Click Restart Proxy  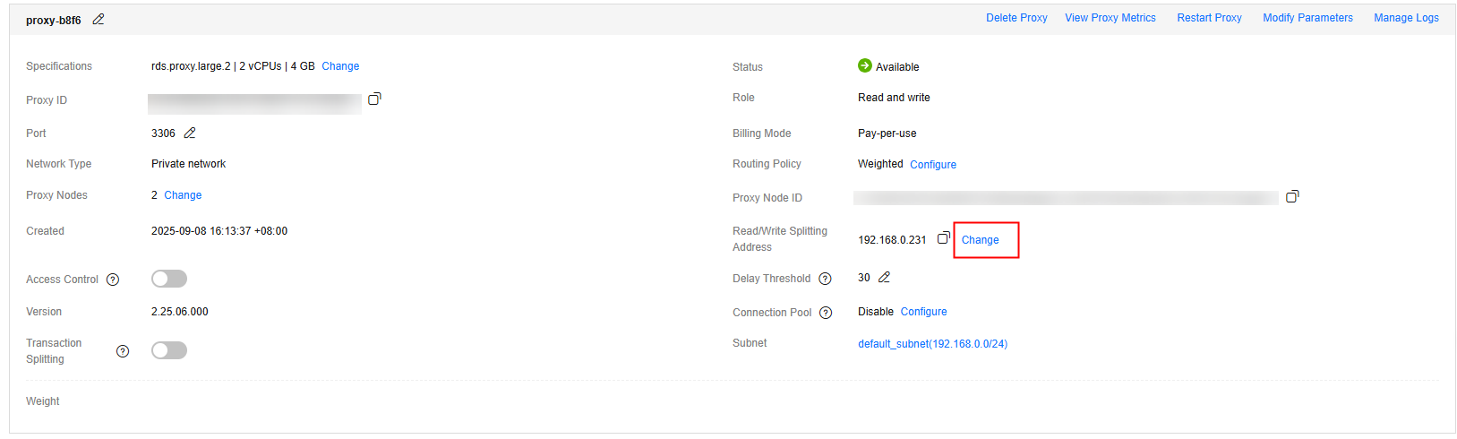point(1209,18)
